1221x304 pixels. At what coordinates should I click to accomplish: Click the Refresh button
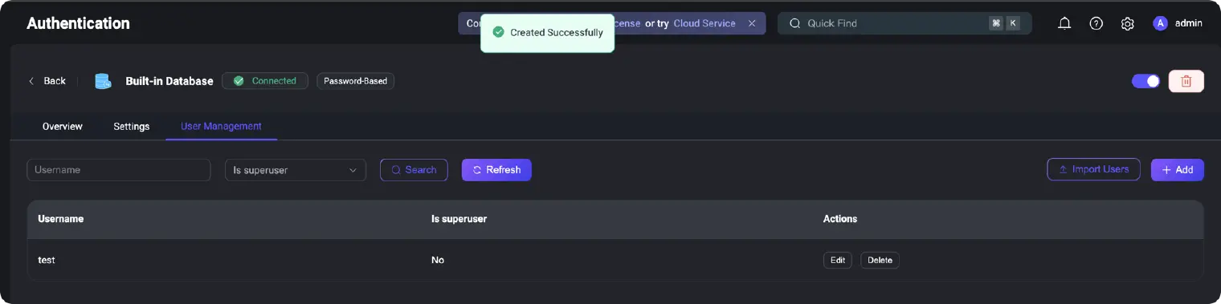coord(496,170)
